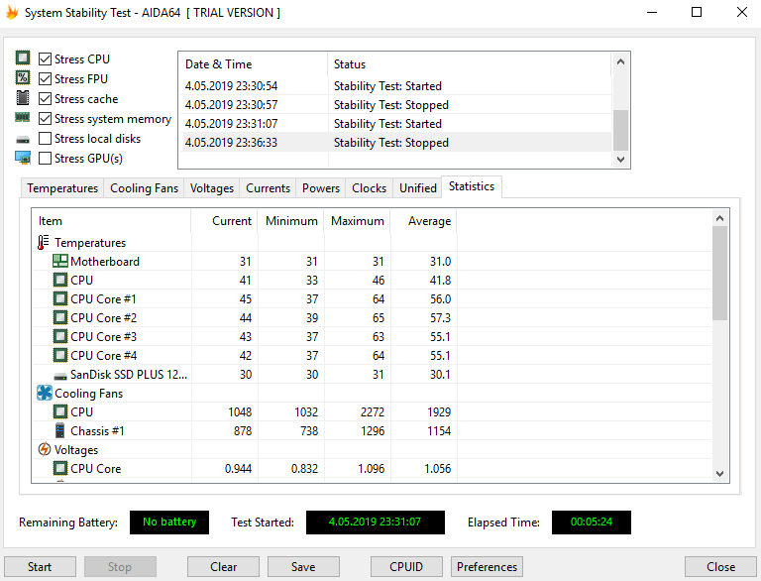The height and width of the screenshot is (581, 761).
Task: Select the 23:30:57 Stopped log entry
Action: click(395, 105)
